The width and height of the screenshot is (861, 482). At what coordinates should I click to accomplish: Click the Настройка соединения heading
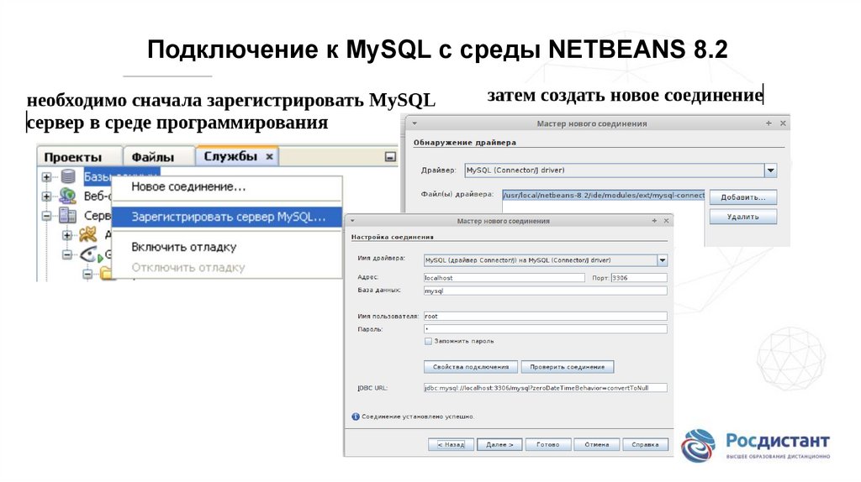[392, 237]
